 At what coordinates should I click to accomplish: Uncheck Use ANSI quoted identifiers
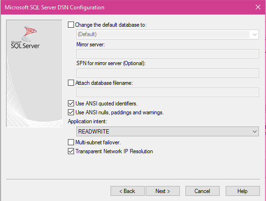click(71, 104)
